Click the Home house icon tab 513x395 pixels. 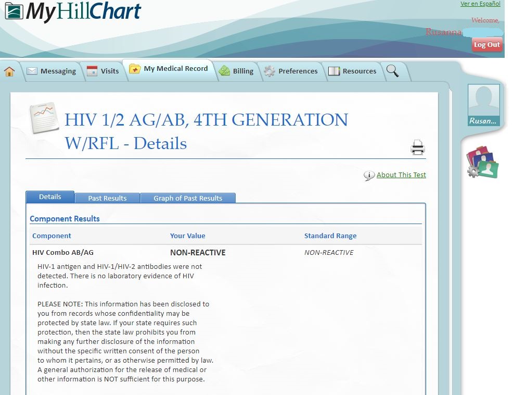[9, 72]
